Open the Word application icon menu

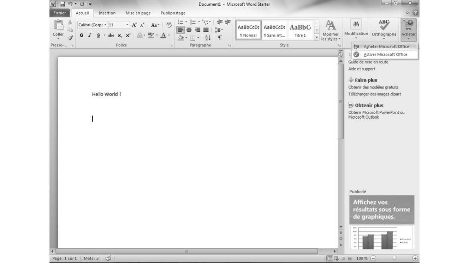[53, 4]
